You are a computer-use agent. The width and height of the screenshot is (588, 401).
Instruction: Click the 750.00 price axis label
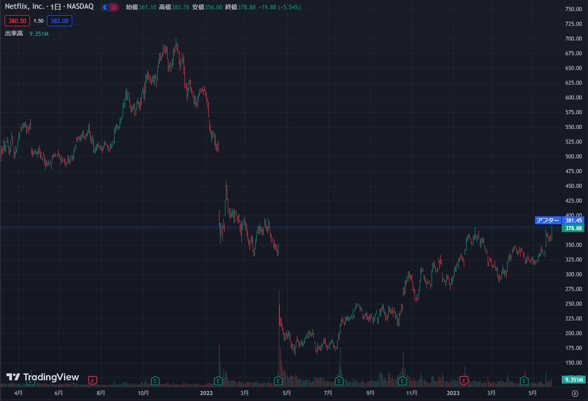pyautogui.click(x=573, y=9)
